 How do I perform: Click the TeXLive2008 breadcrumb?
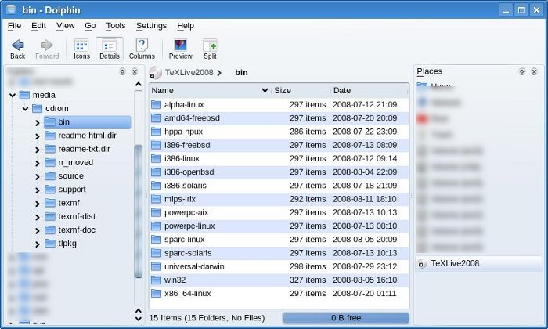pyautogui.click(x=189, y=72)
